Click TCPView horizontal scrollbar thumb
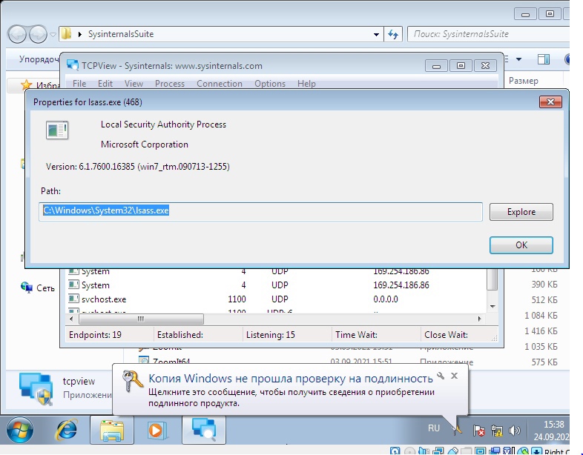The height and width of the screenshot is (455, 583). (141, 319)
